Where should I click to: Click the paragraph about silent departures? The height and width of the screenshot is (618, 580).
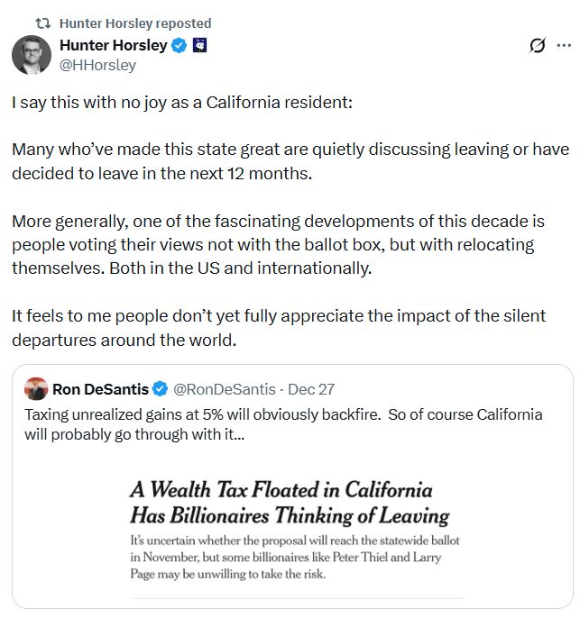coord(280,328)
